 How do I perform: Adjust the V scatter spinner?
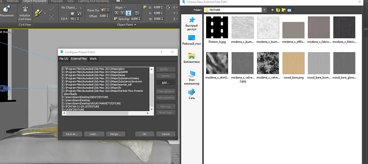point(162,13)
